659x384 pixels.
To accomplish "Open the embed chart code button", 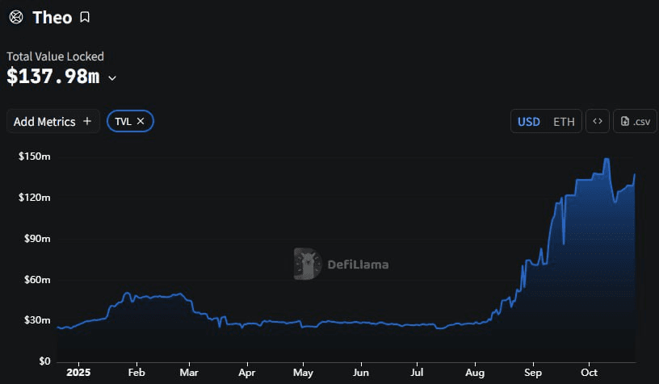I will 598,121.
